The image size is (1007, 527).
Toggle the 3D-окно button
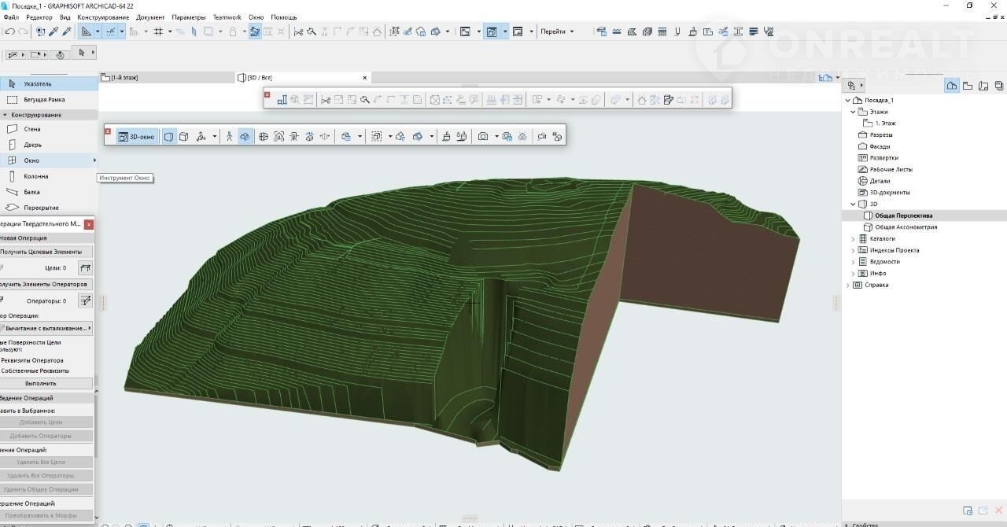pyautogui.click(x=136, y=136)
